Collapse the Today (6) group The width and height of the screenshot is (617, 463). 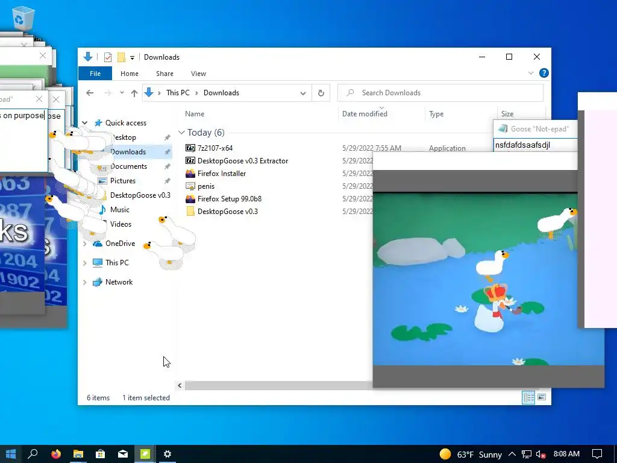point(181,133)
